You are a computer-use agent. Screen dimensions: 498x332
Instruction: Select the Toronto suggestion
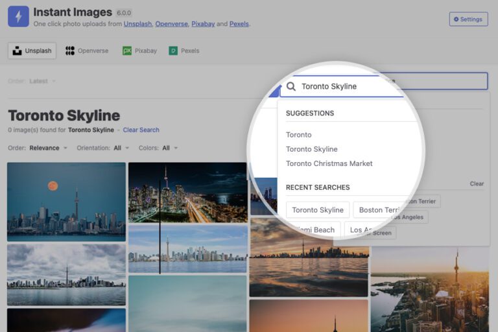(x=299, y=135)
